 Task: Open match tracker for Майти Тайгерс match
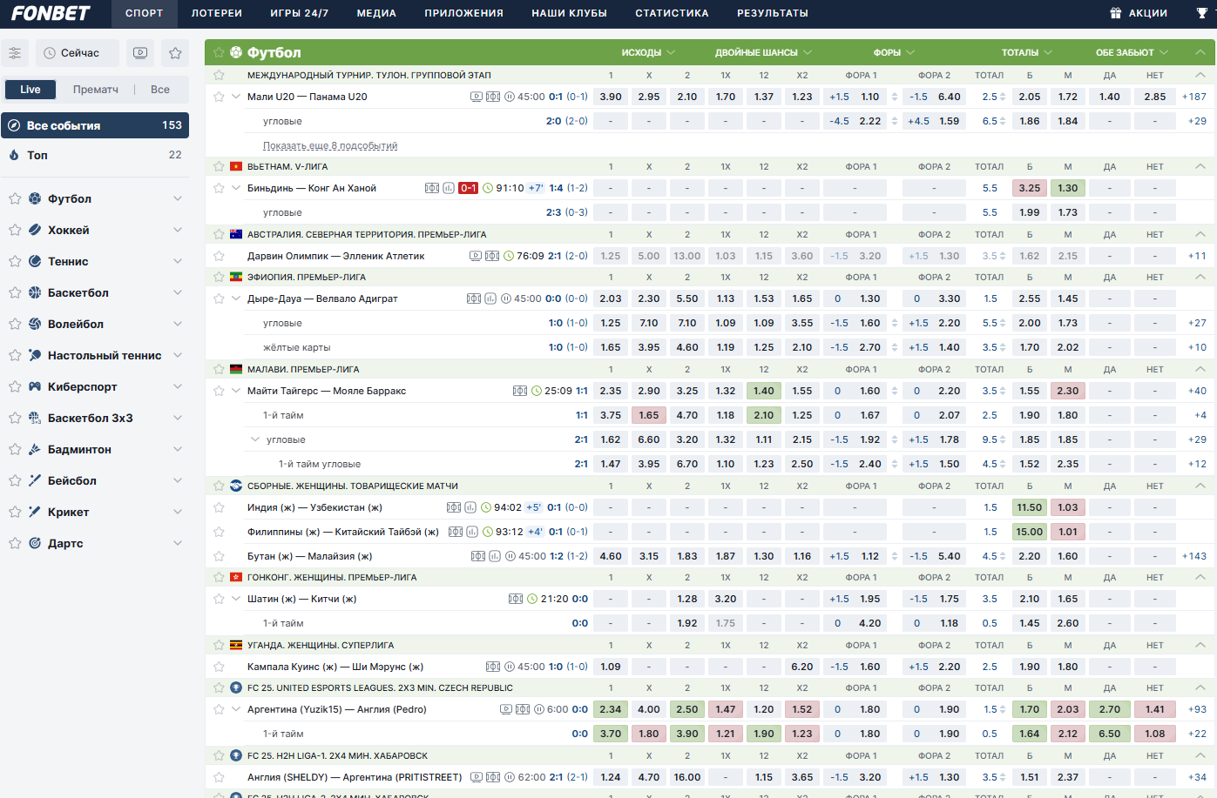coord(520,391)
